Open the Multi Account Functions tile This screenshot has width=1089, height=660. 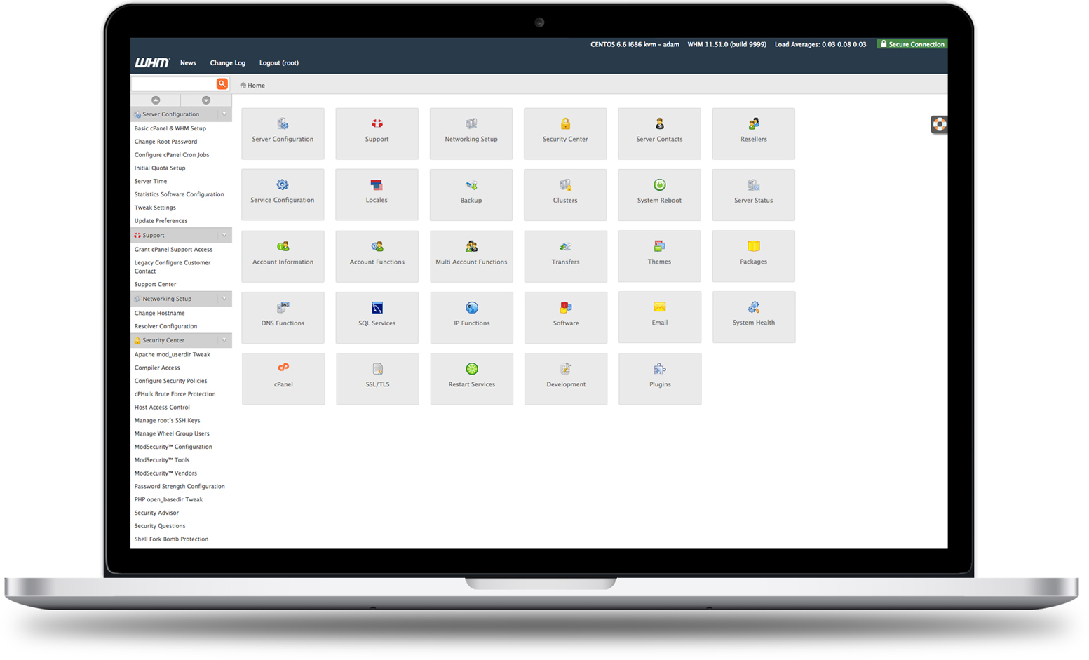point(471,256)
